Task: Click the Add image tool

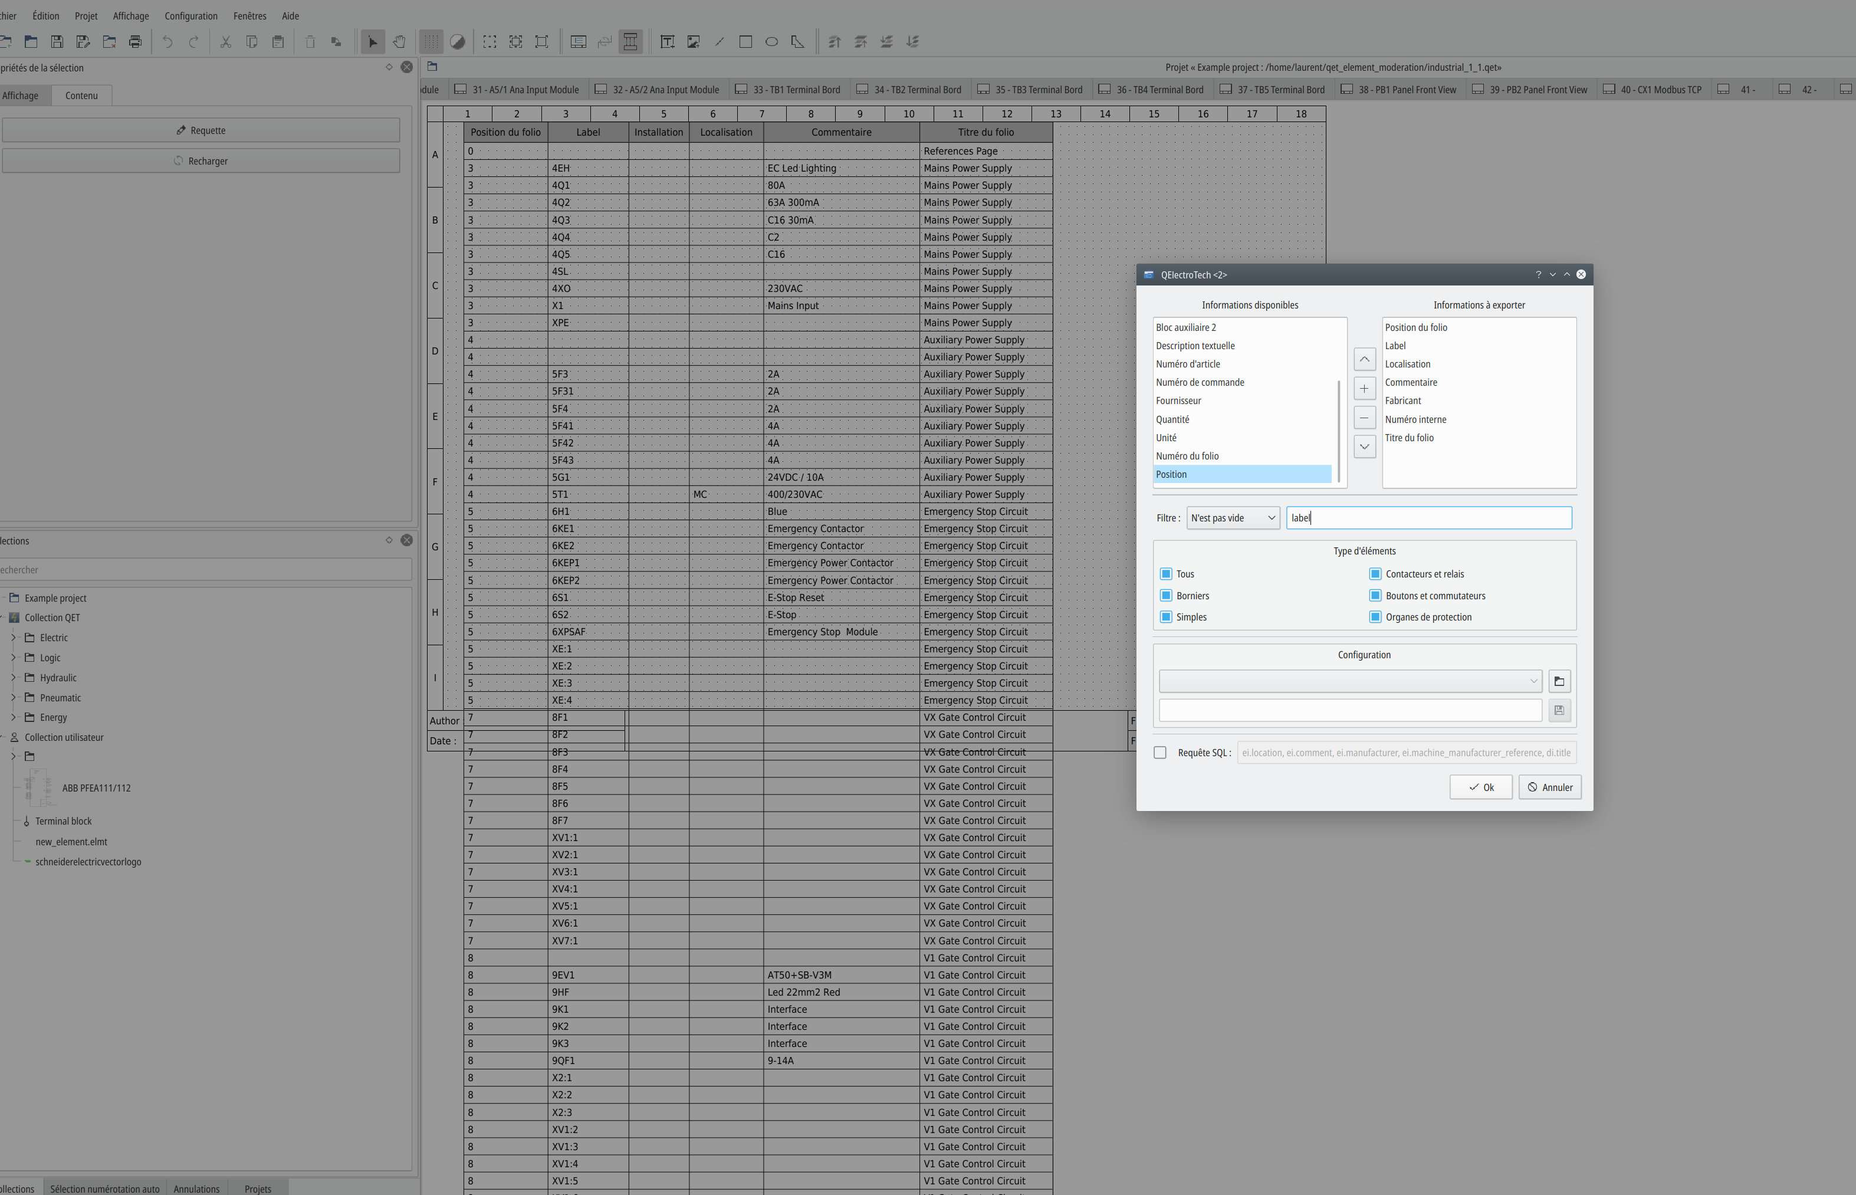Action: (x=694, y=42)
